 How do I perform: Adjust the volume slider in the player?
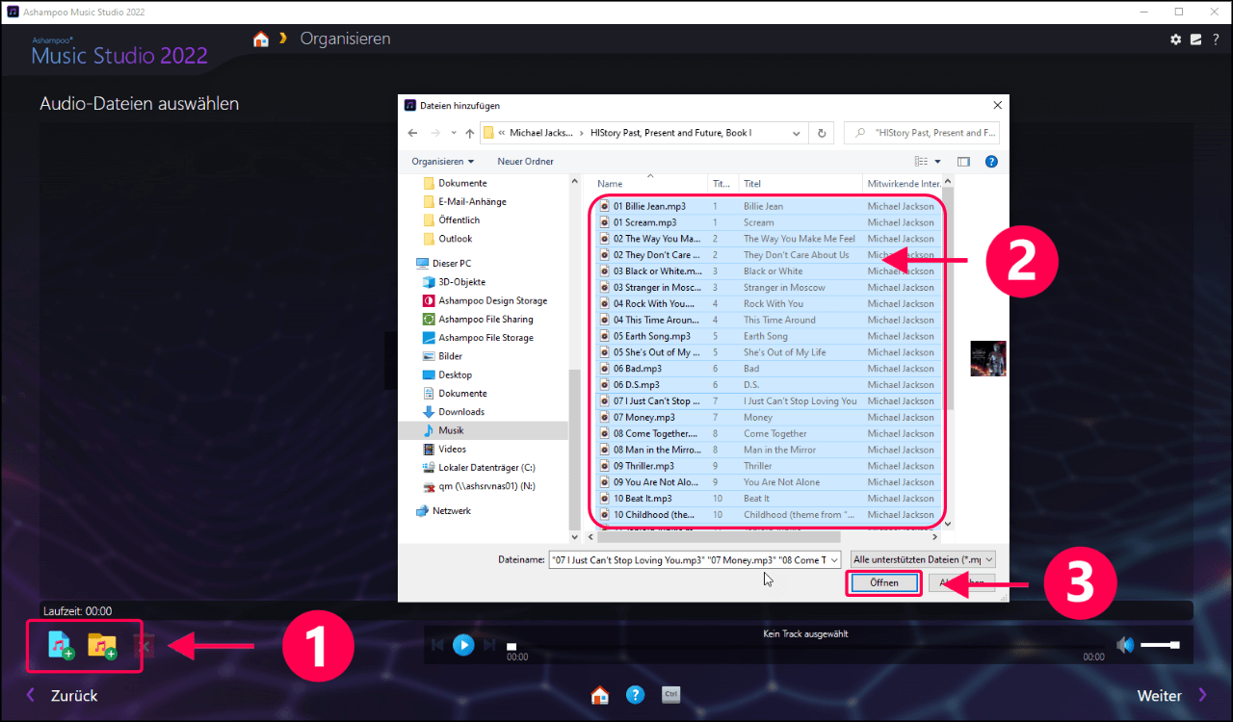[1160, 645]
